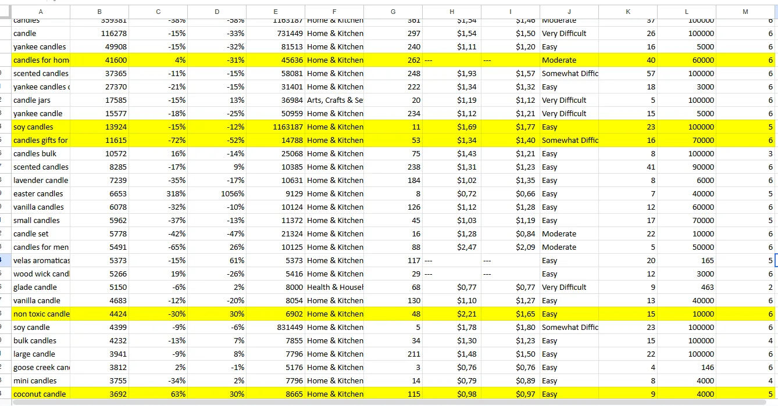Click the cell showing 1056%
778x406 pixels.
click(x=217, y=194)
